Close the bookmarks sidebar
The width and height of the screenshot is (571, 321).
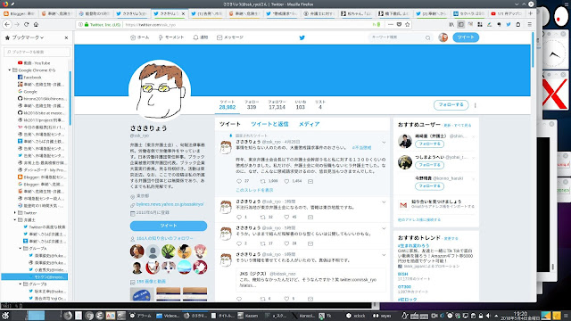click(66, 37)
